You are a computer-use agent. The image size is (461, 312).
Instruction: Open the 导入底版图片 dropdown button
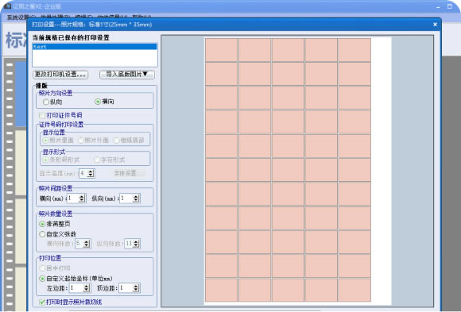(x=127, y=75)
